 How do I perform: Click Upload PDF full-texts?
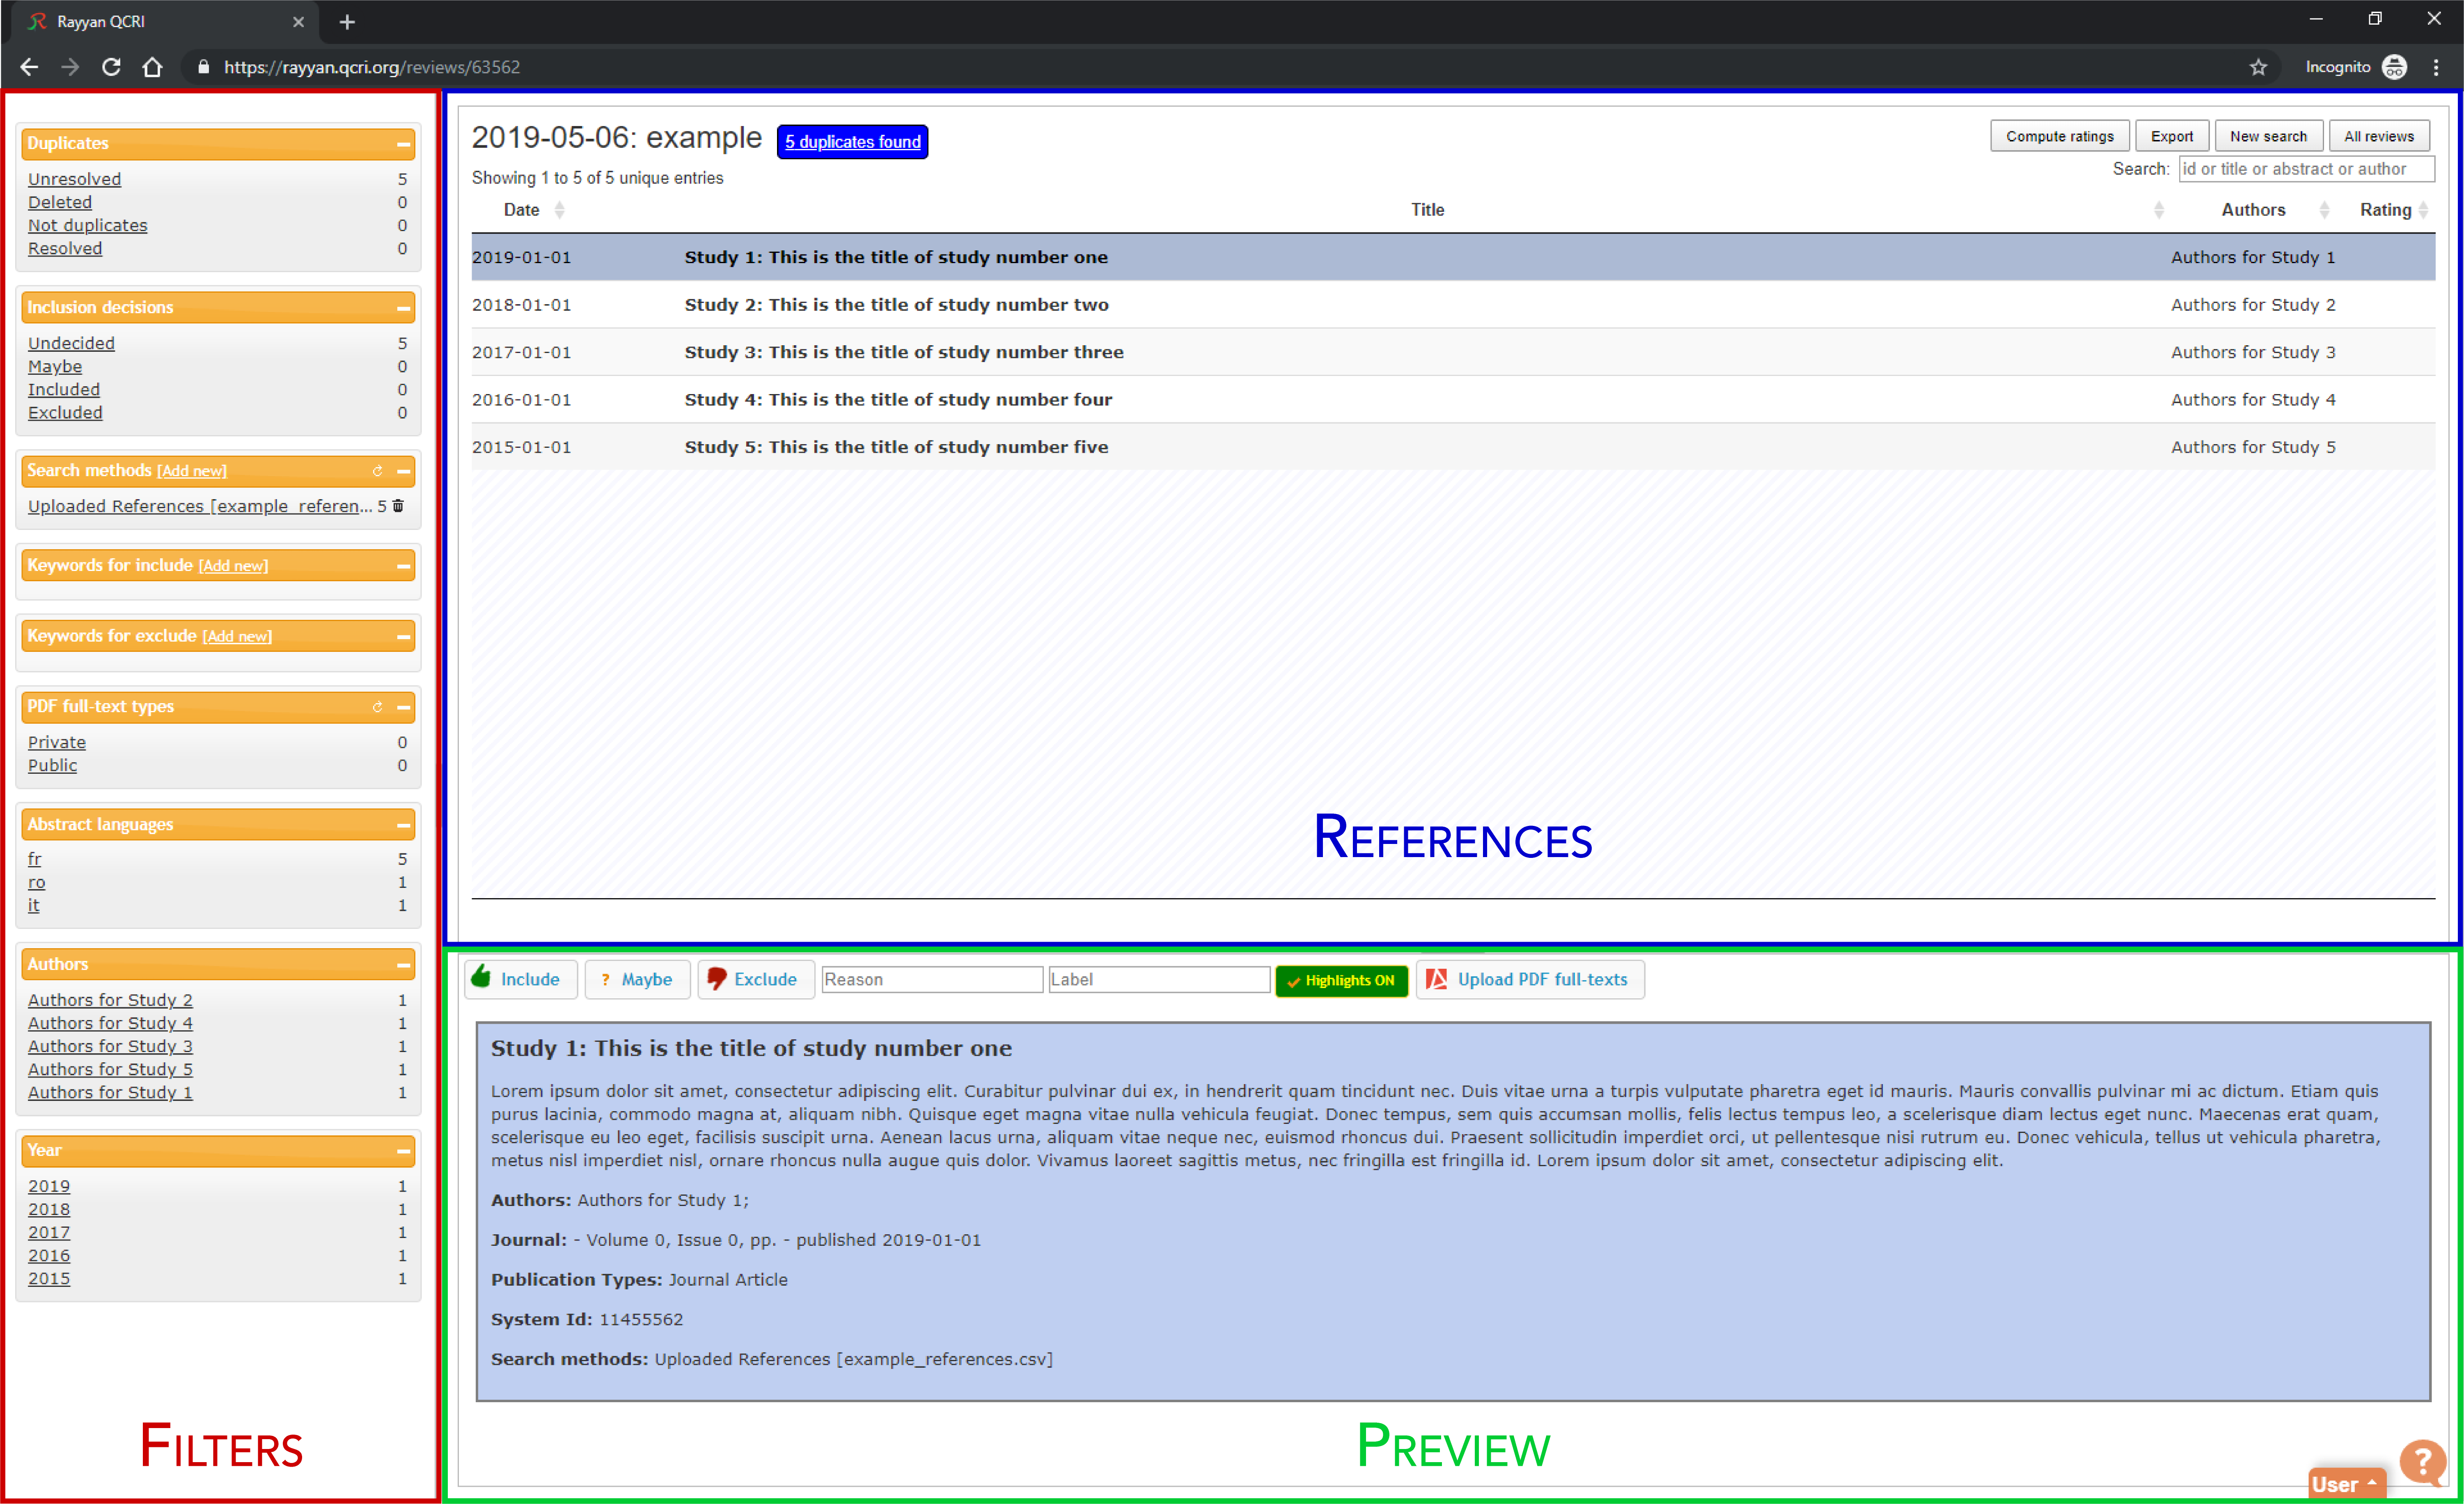point(1530,979)
